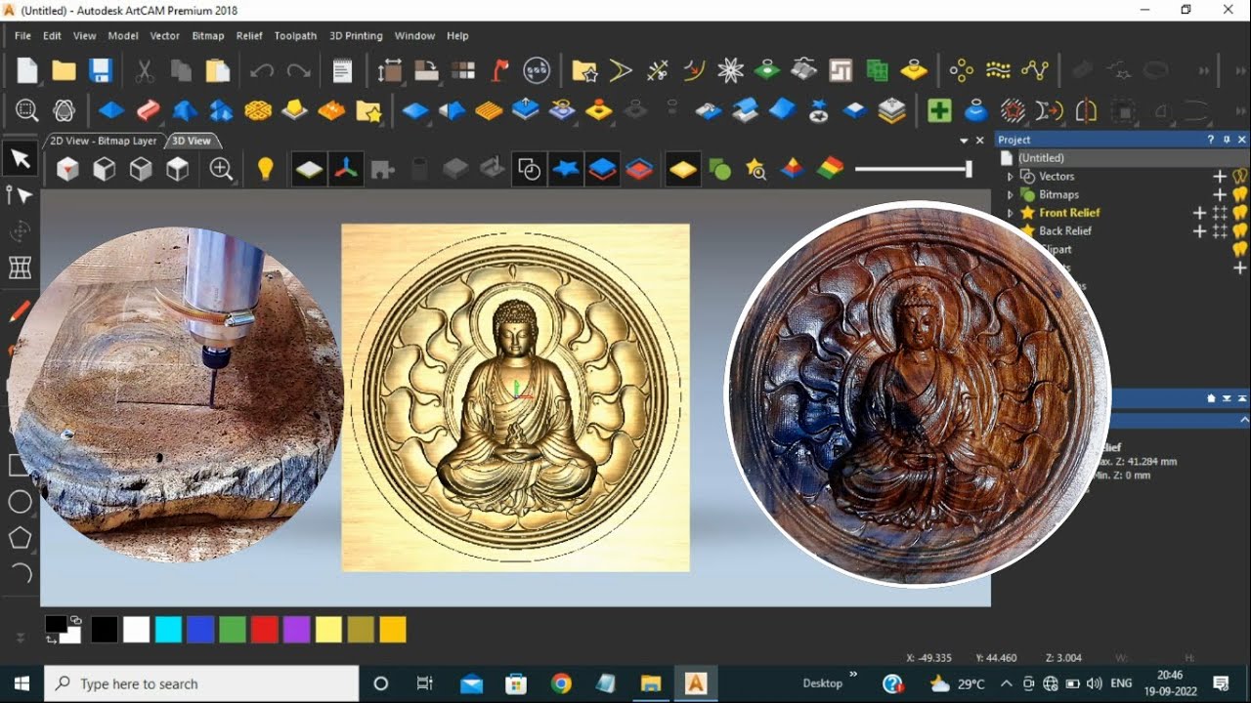Open the Relief menu

pyautogui.click(x=249, y=35)
